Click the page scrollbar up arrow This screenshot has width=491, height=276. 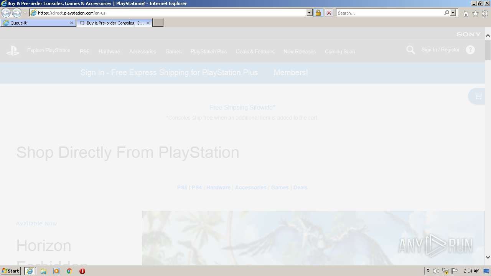click(x=488, y=36)
